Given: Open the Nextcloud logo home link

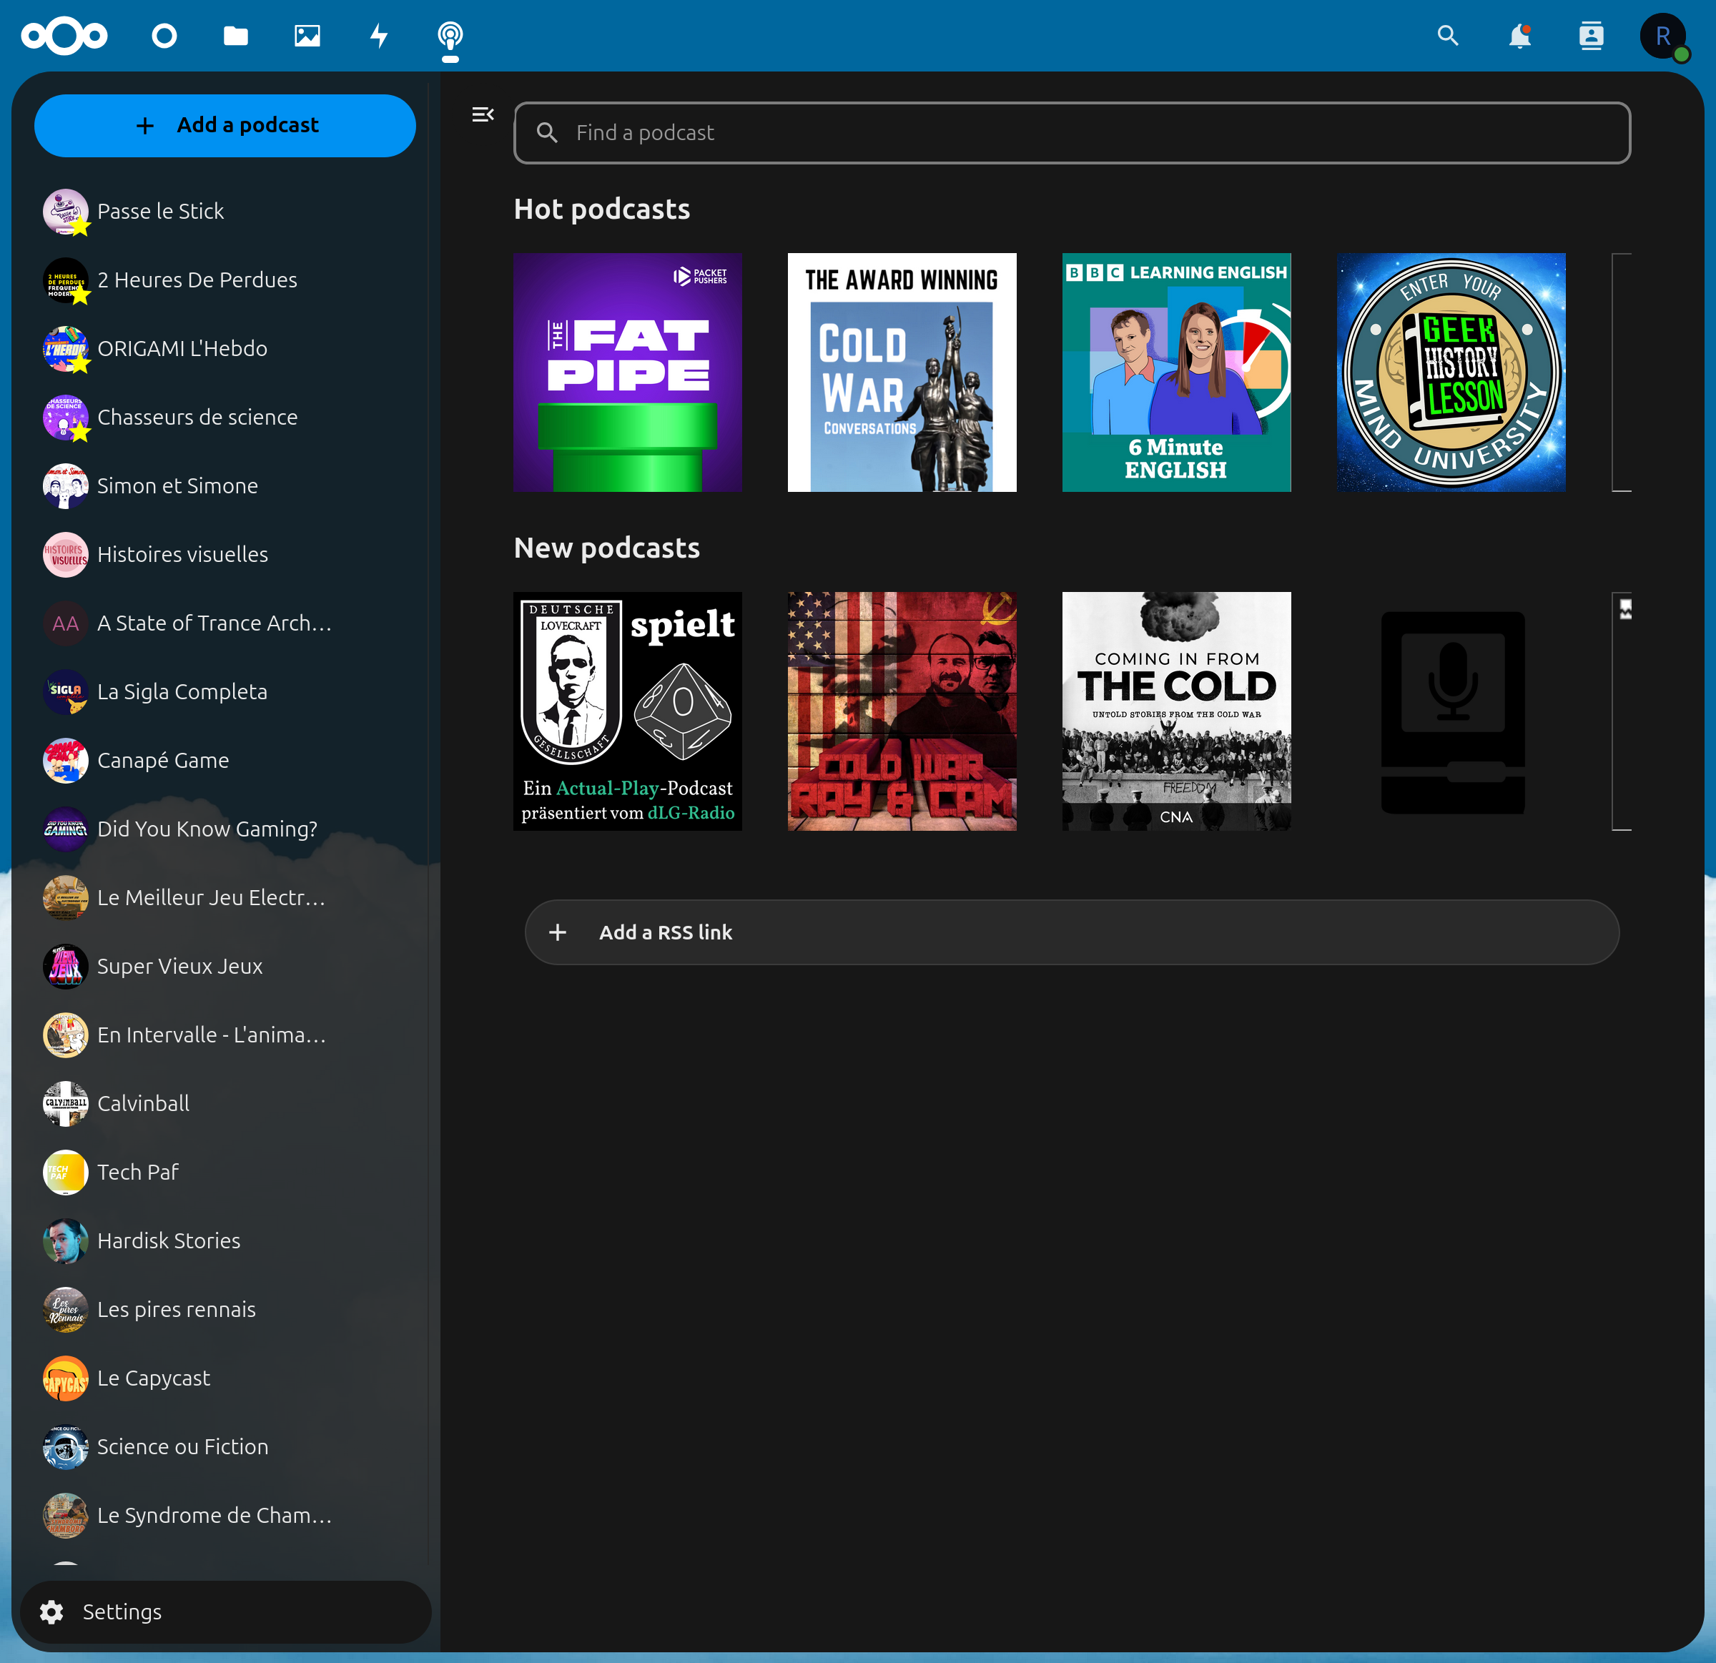Looking at the screenshot, I should 64,36.
